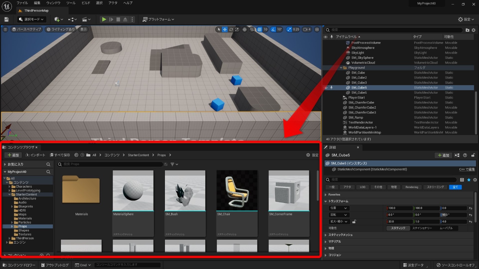Select the rotate transform tool in viewport
Viewport: 479px width, 269px height.
(231, 29)
